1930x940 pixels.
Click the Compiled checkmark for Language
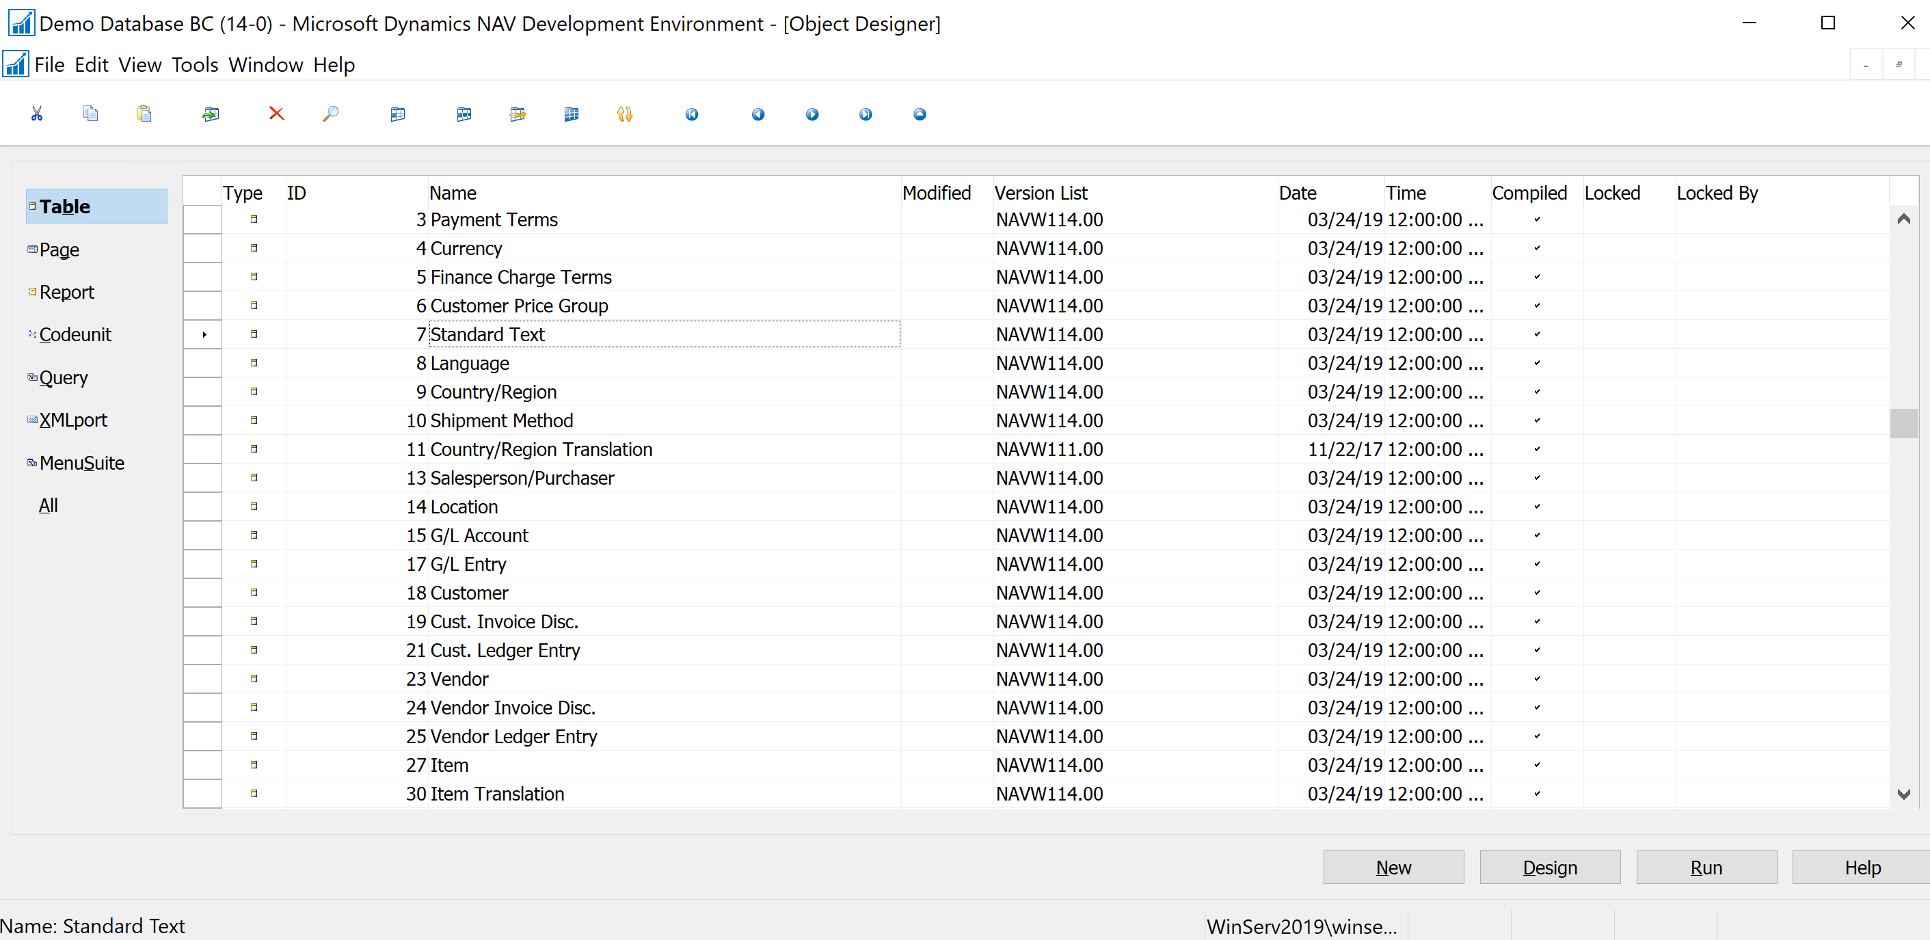(x=1537, y=362)
